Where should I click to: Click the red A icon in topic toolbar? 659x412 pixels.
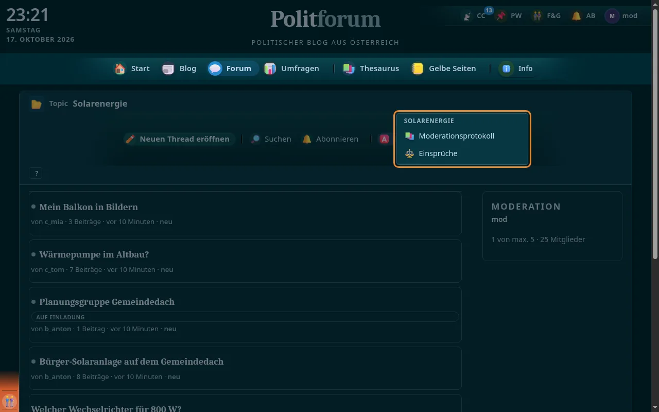pyautogui.click(x=384, y=139)
